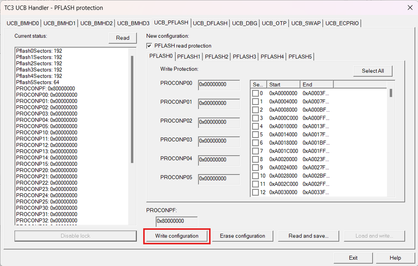
Task: Click the Select All button
Action: point(372,70)
